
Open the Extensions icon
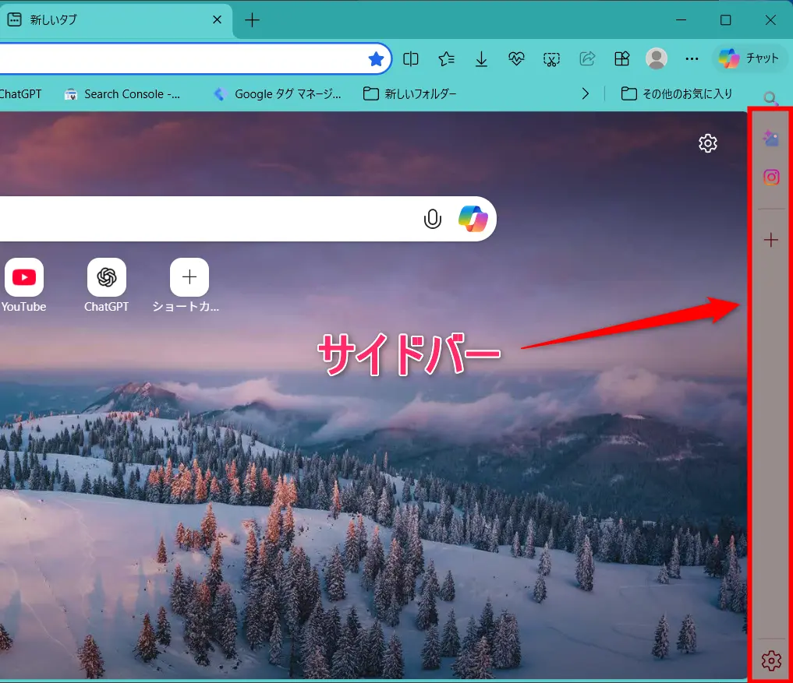tap(621, 58)
